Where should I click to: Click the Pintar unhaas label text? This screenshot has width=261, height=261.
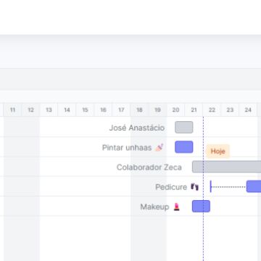127,147
